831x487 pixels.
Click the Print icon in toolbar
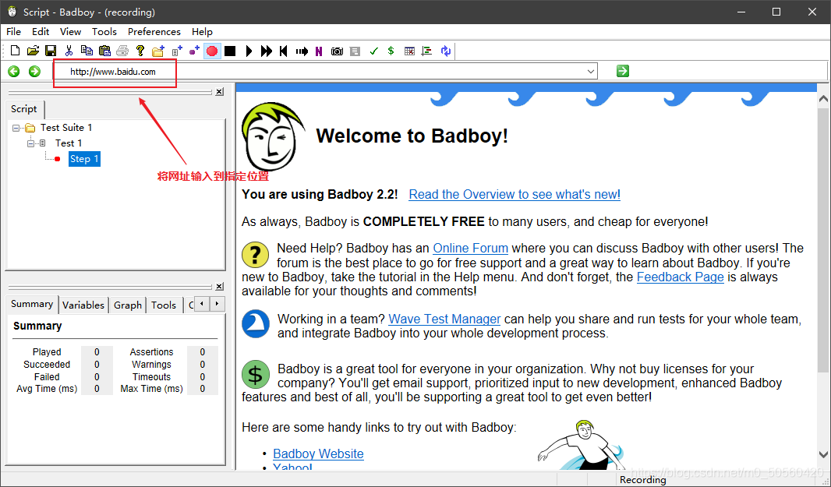[x=122, y=51]
